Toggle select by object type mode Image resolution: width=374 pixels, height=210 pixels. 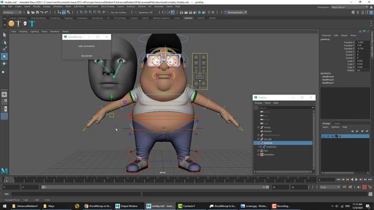pos(64,12)
